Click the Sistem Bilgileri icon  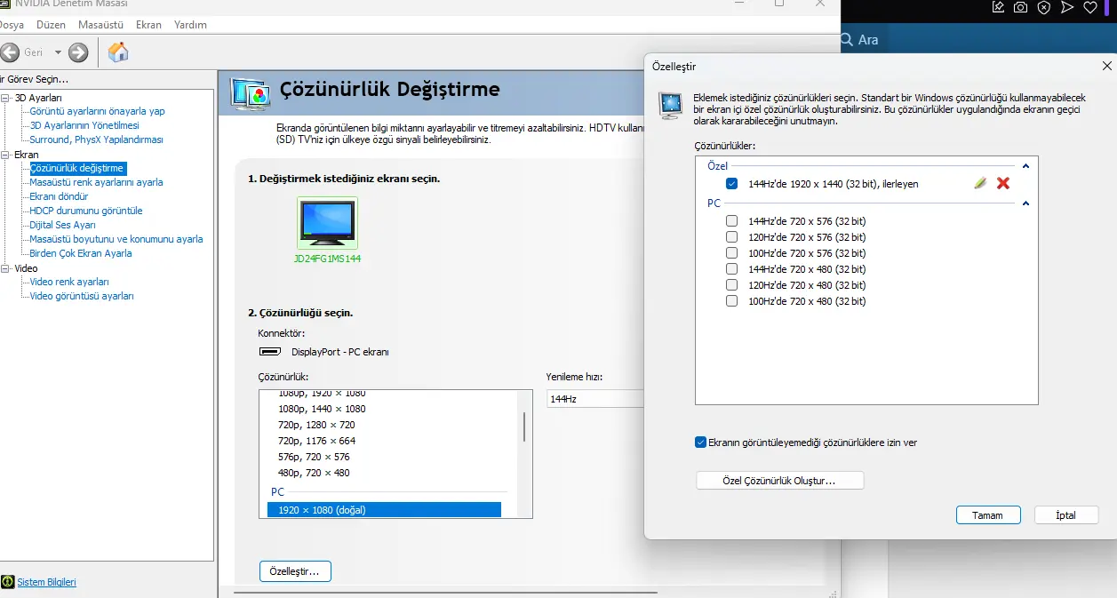pyautogui.click(x=8, y=582)
